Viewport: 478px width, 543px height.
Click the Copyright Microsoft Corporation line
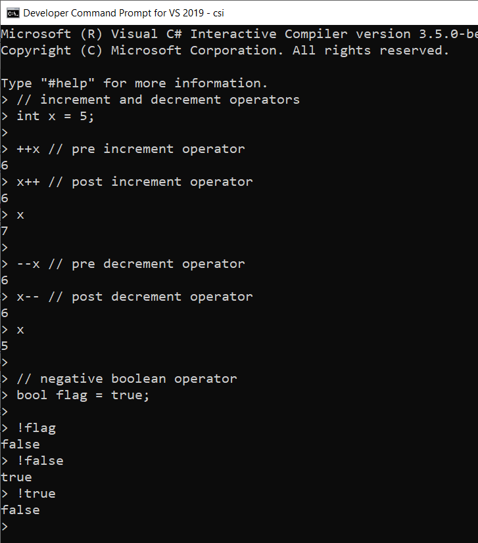pos(224,51)
